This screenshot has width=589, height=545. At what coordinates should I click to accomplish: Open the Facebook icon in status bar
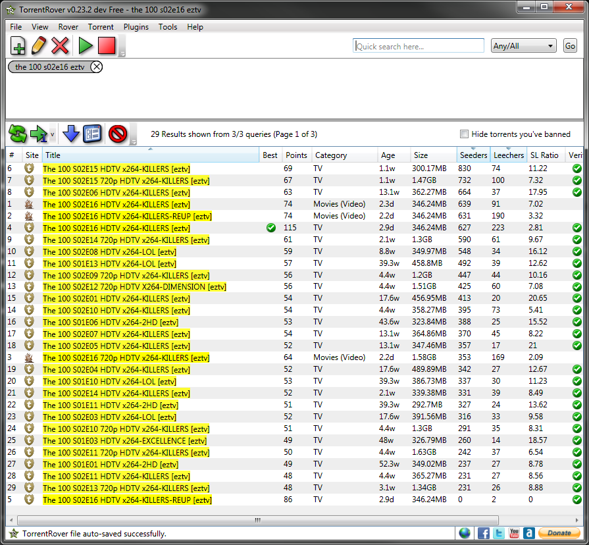tap(484, 533)
